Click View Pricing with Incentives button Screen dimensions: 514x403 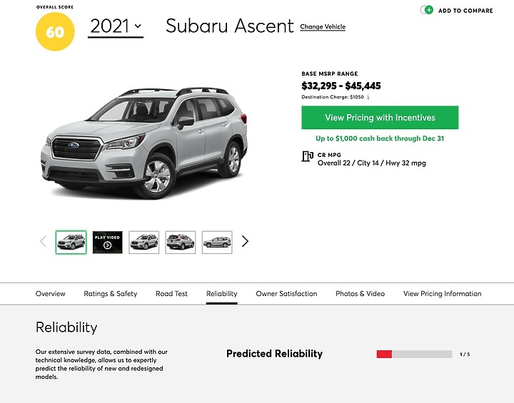380,117
